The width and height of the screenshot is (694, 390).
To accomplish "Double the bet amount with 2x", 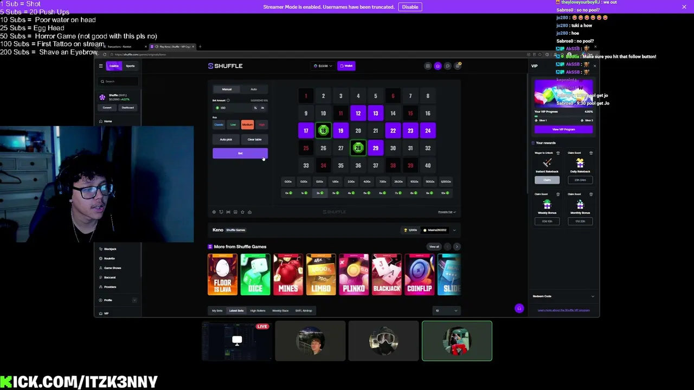I will tap(262, 108).
